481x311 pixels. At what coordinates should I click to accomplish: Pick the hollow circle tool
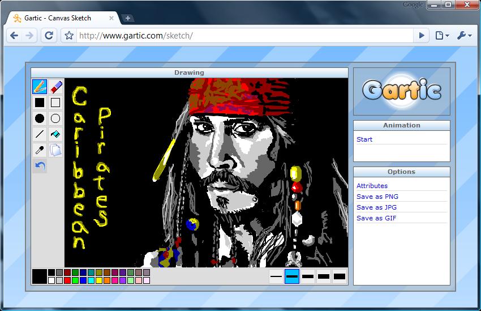point(55,118)
